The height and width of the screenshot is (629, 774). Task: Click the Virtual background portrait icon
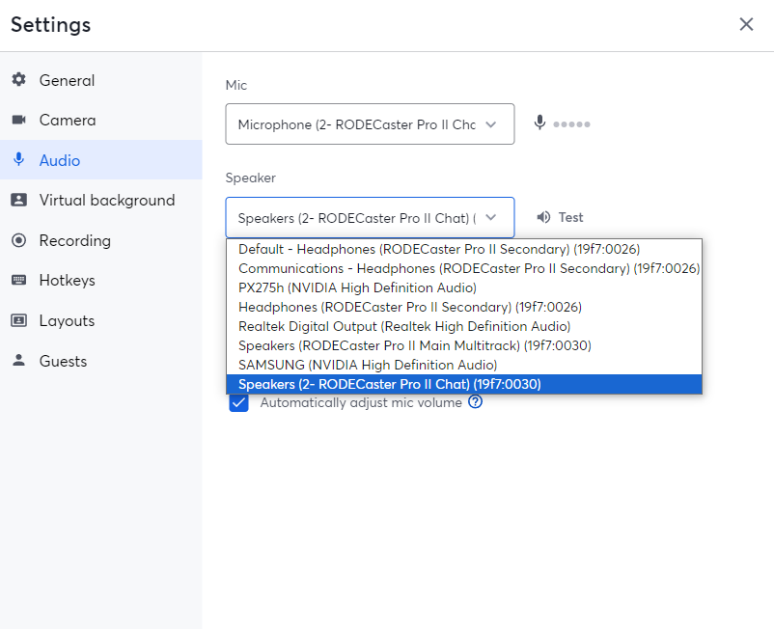pos(18,200)
